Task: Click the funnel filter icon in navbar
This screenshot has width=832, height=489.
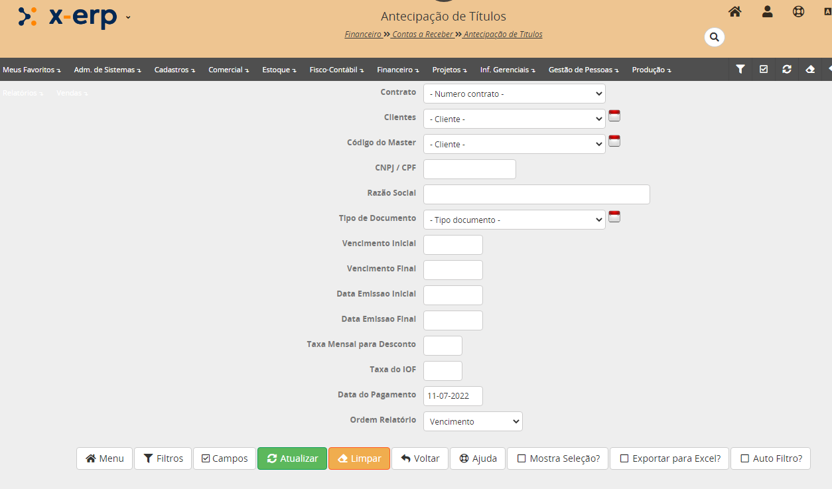Action: 740,69
